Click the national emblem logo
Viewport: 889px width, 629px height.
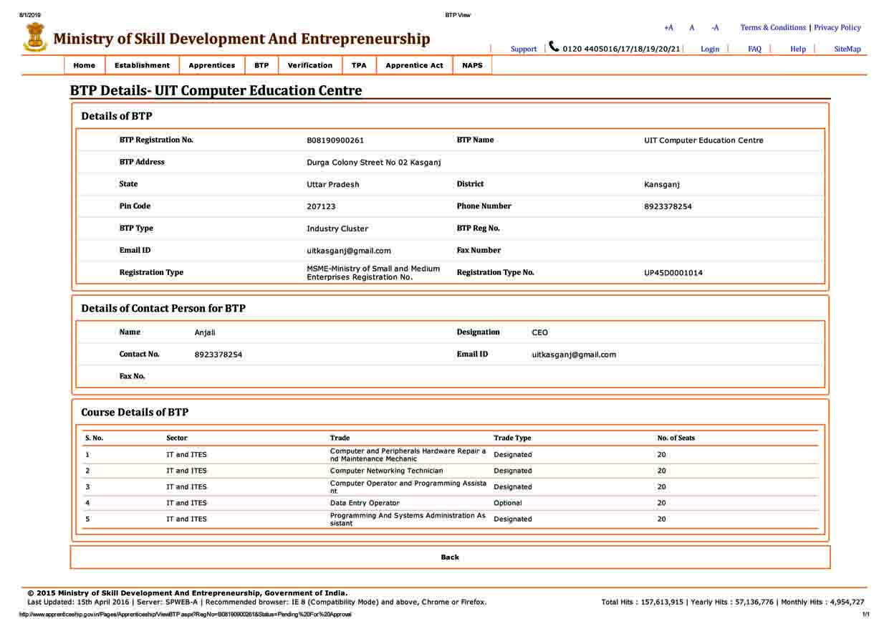(34, 37)
